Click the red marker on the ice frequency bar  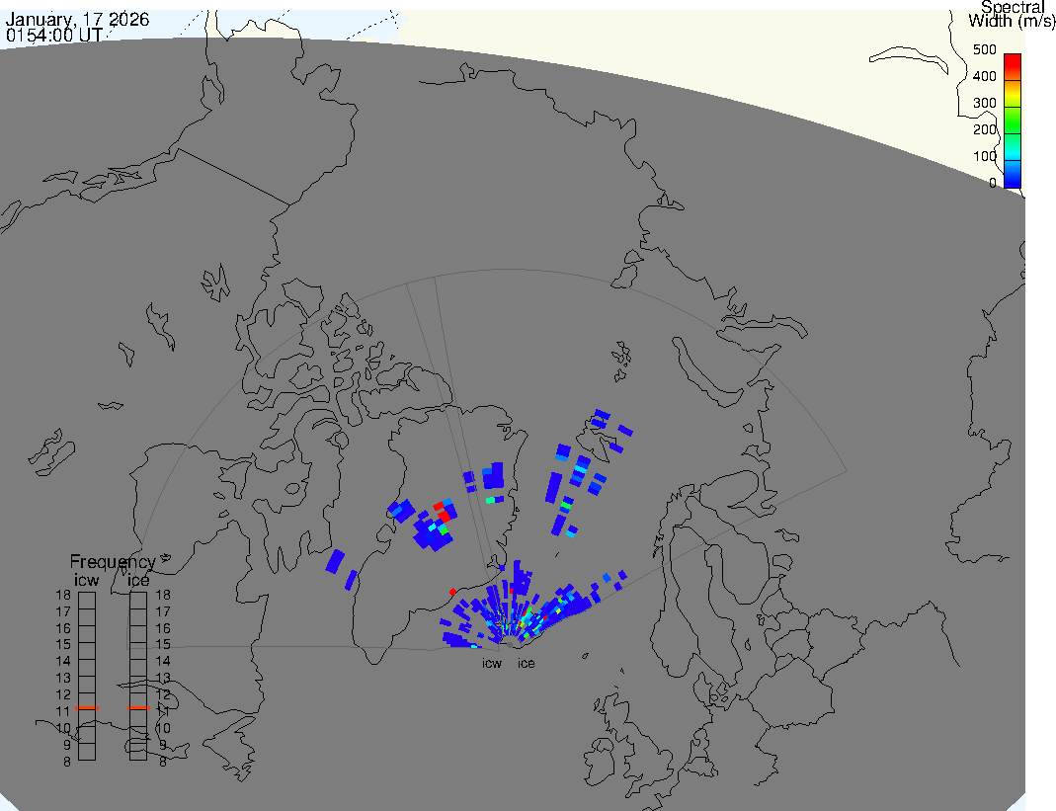(138, 708)
